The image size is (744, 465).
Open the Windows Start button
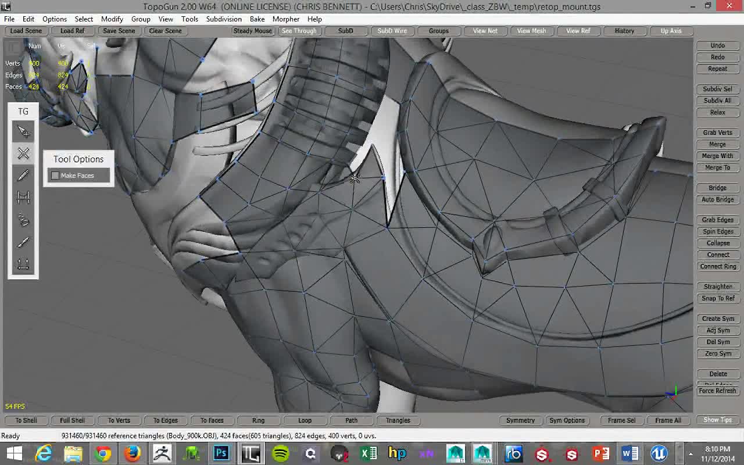click(15, 453)
